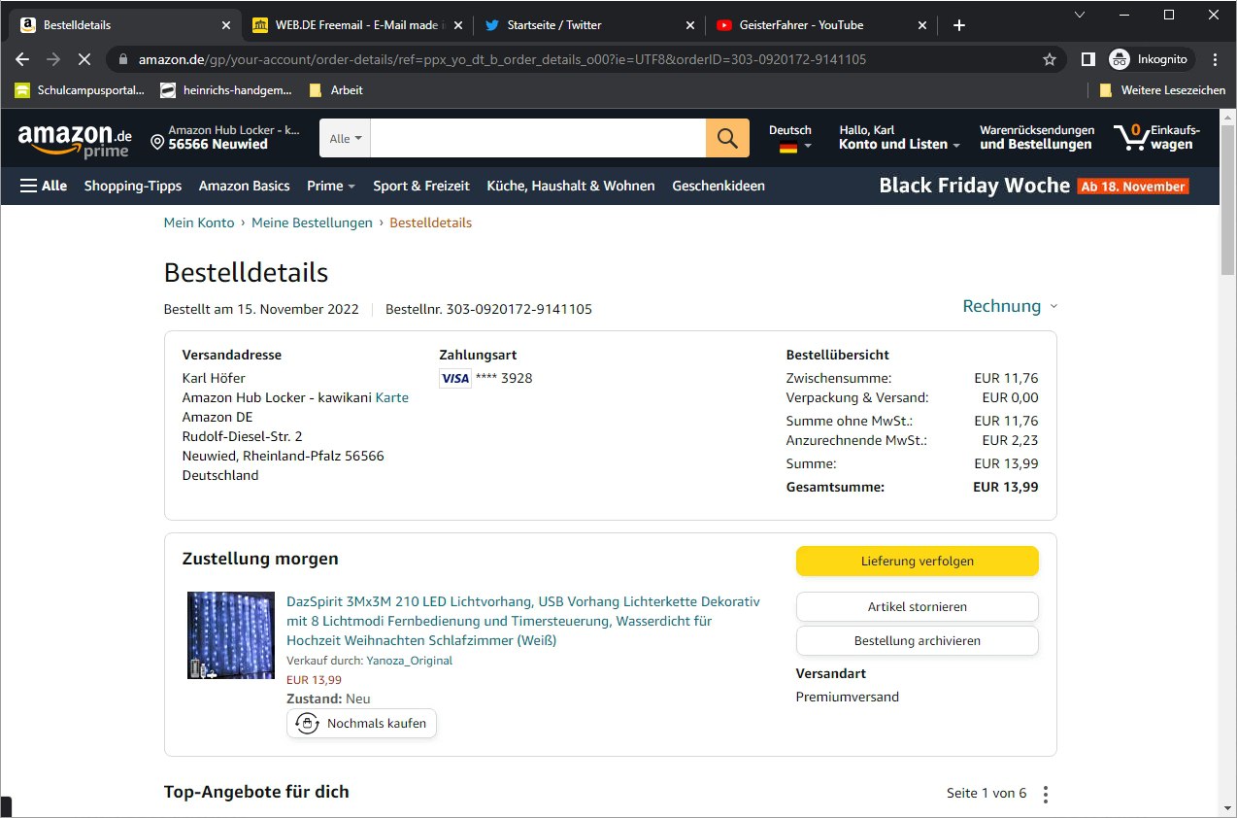This screenshot has height=818, width=1237.
Task: Click the orange search magnifier button
Action: point(727,138)
